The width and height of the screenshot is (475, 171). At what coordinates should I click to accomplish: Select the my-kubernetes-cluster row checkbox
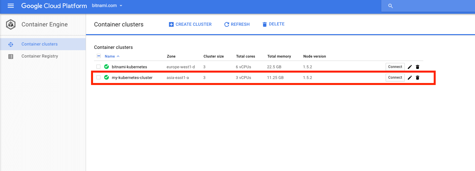click(98, 77)
